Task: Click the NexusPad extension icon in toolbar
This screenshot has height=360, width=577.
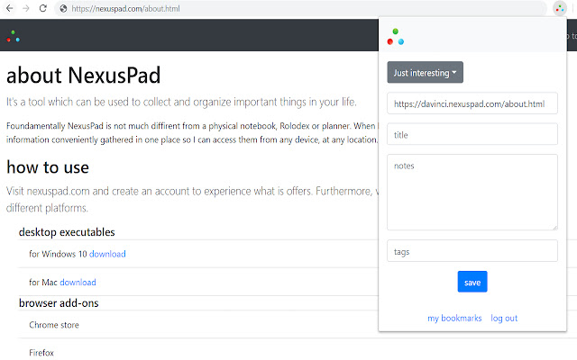Action: click(559, 8)
